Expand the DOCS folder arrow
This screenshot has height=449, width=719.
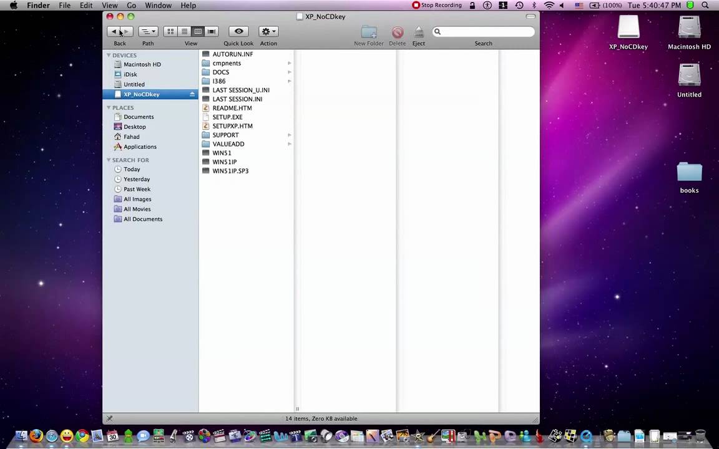[x=290, y=72]
